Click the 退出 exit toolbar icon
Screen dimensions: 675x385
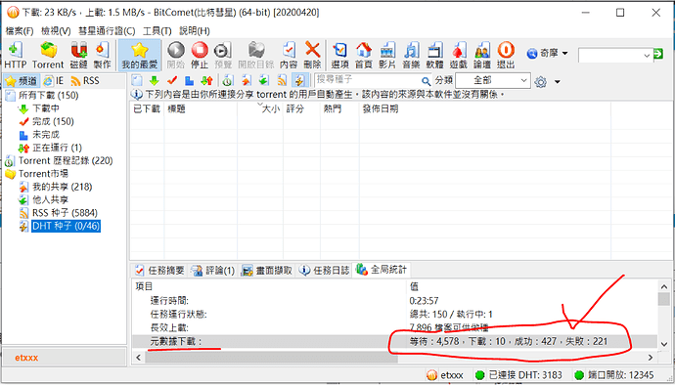pyautogui.click(x=506, y=56)
